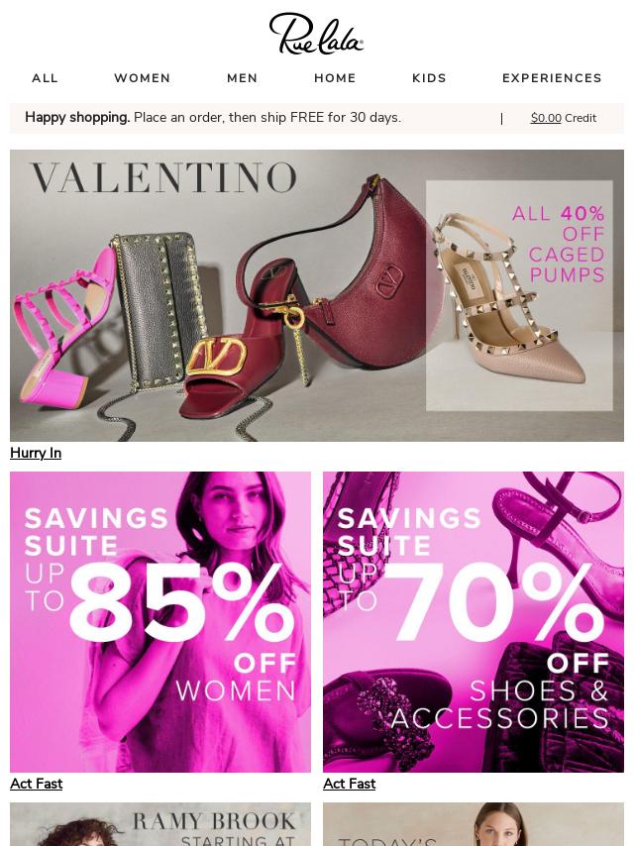Click the Hurry In link
634x846 pixels.
click(x=36, y=453)
